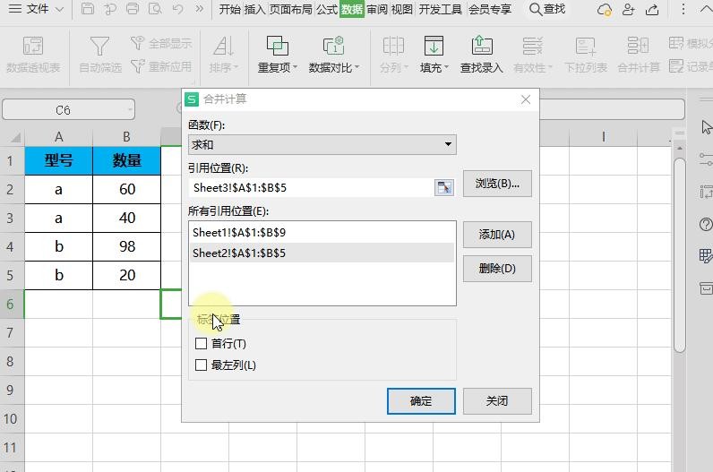Click the print icon in quick access toolbar
The height and width of the screenshot is (472, 713).
pos(133,9)
